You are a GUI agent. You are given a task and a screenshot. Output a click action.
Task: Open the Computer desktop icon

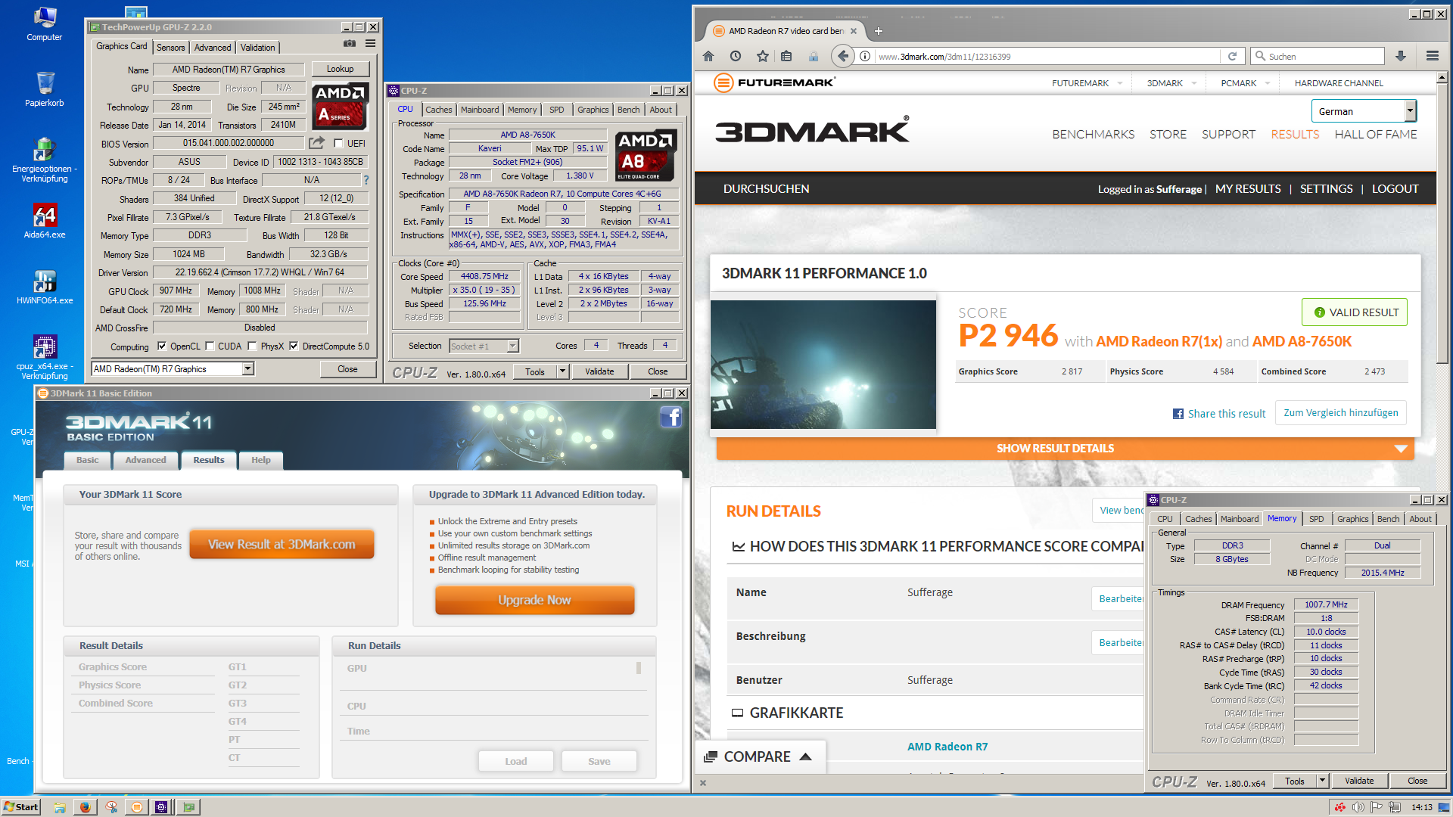click(x=44, y=23)
